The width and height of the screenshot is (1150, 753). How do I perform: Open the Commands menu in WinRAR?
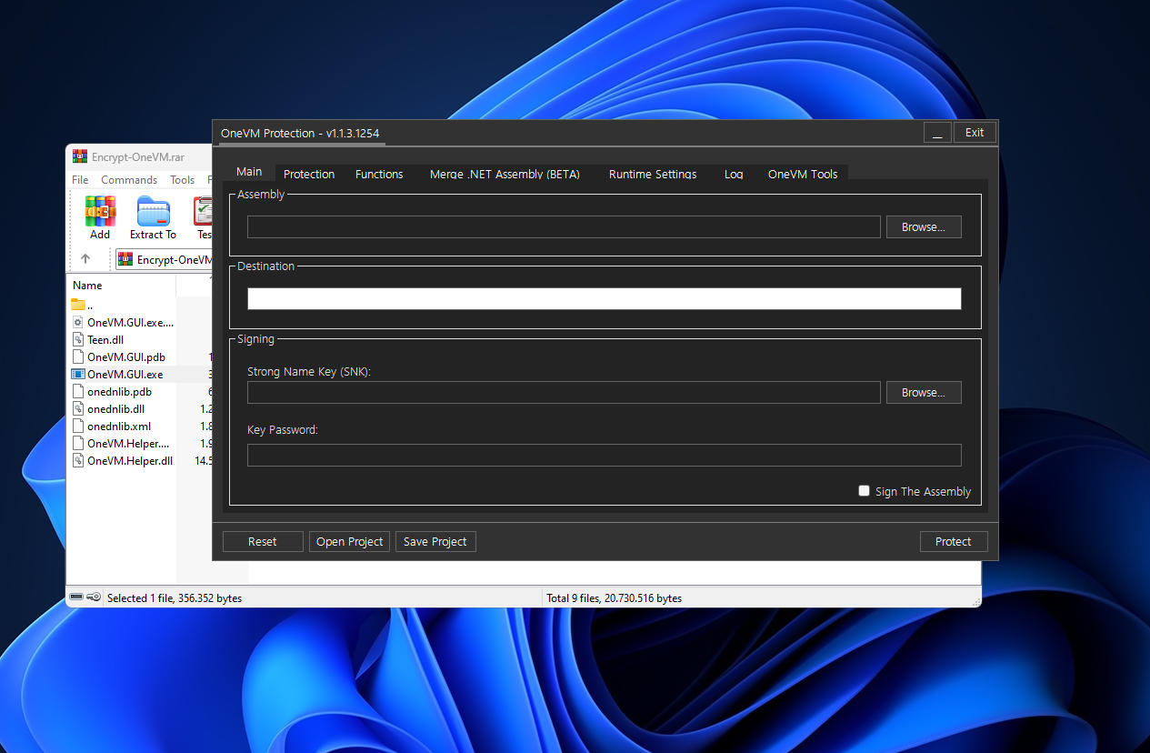(129, 180)
